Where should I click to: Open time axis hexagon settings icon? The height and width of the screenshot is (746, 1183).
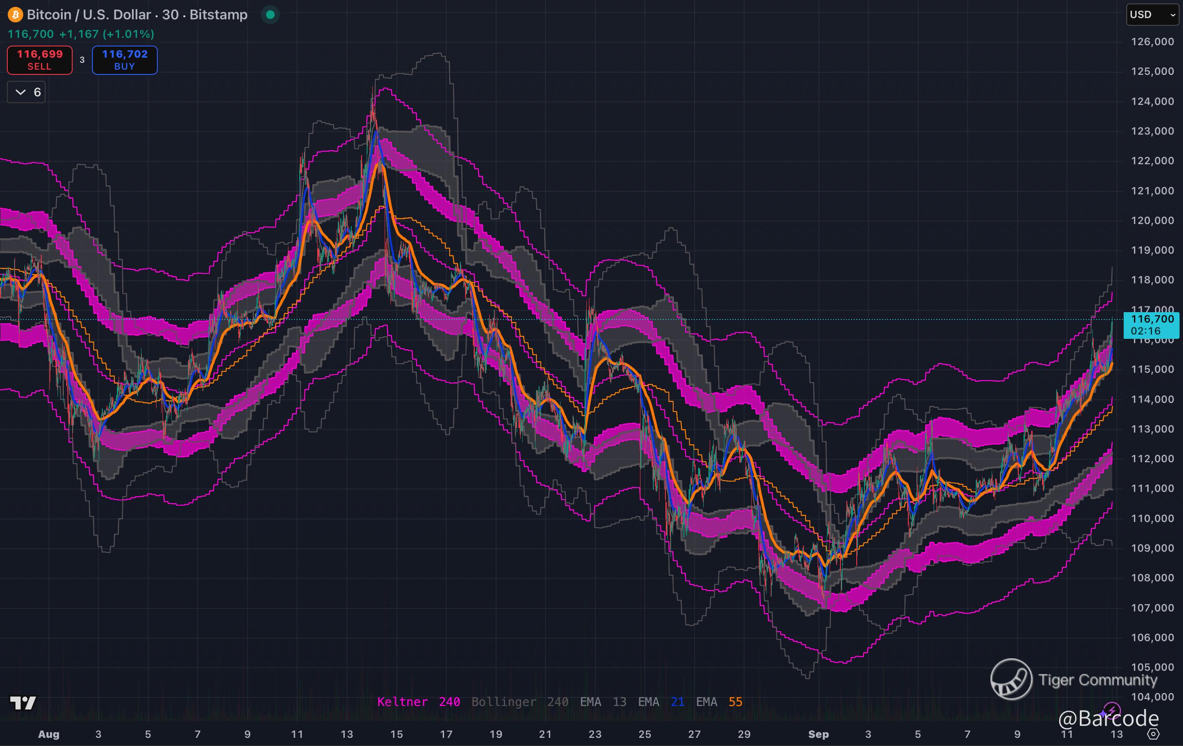[x=1153, y=734]
